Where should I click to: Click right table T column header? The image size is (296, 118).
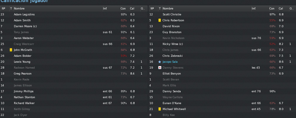[x=160, y=9]
